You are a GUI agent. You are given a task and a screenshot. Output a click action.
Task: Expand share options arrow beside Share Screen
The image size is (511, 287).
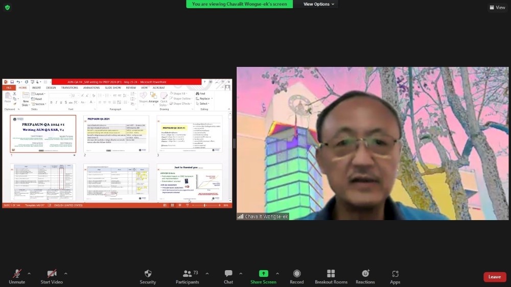(x=277, y=273)
